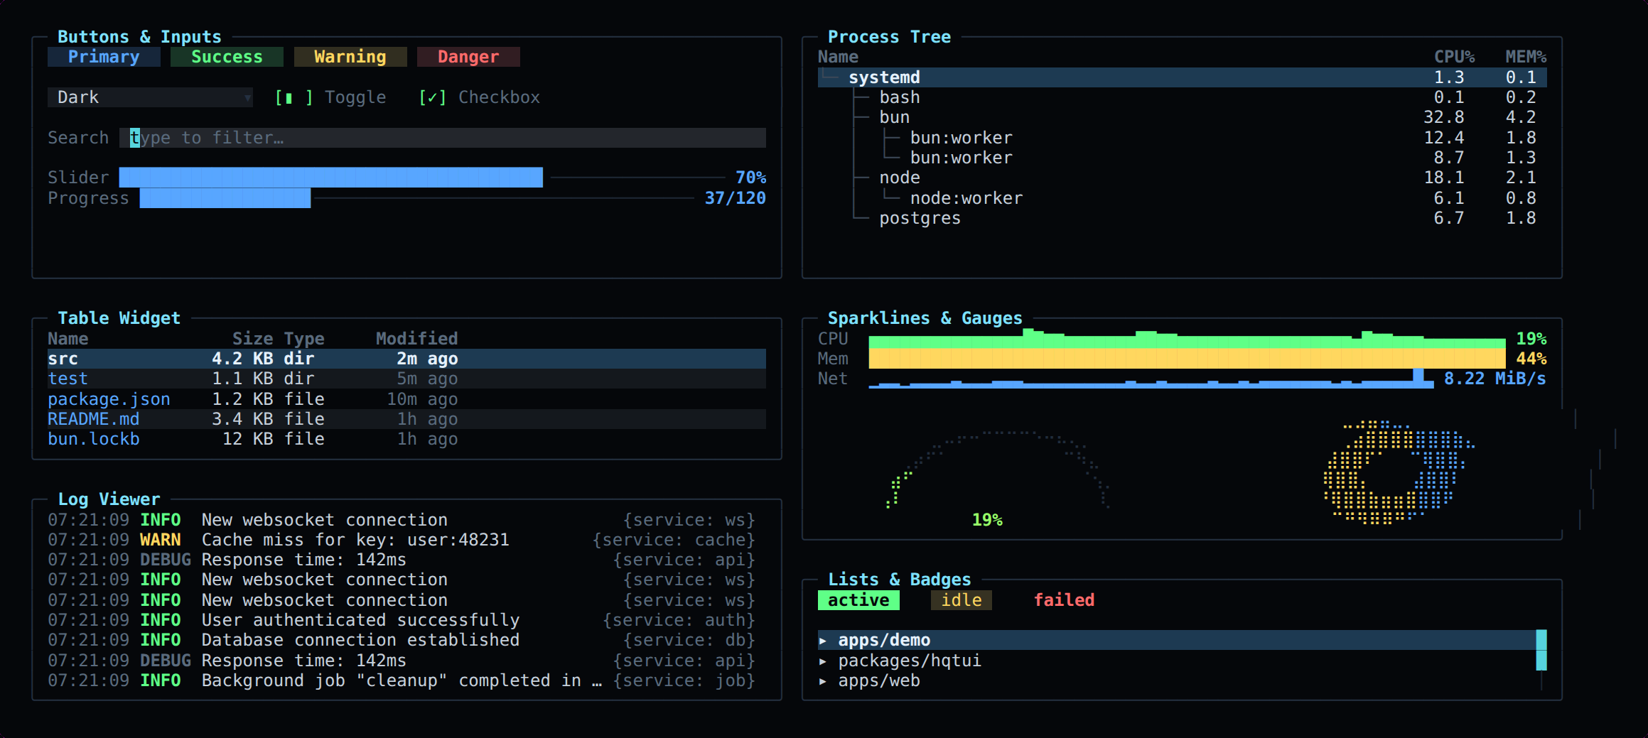Click the {service: auth} log tag
The height and width of the screenshot is (738, 1648).
(x=679, y=620)
